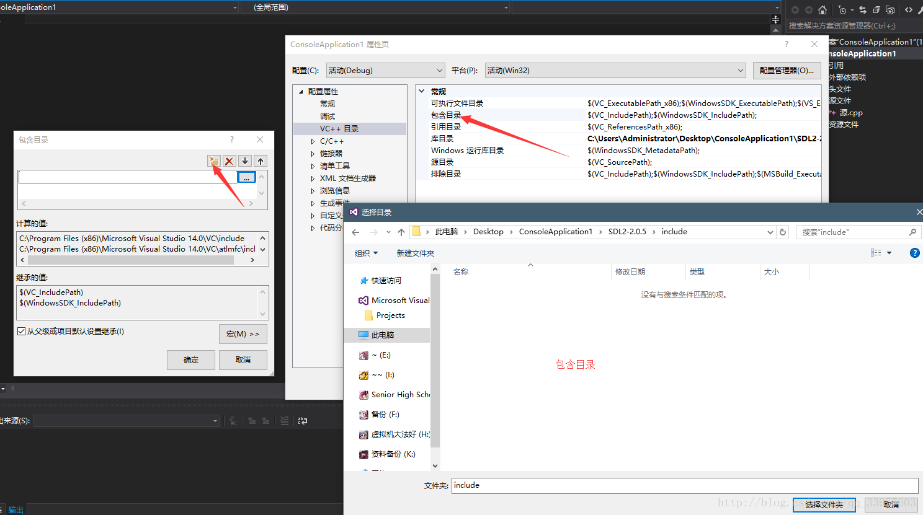Move line down with the down arrow icon
Screen dimensions: 923x515
coord(245,161)
